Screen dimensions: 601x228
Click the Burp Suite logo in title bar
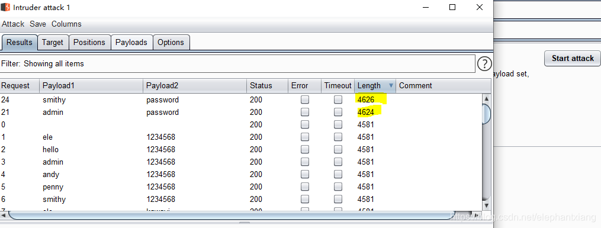click(5, 7)
